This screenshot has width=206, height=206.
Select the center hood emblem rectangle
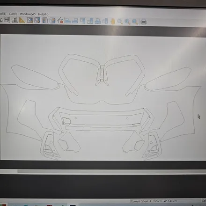click(x=102, y=74)
